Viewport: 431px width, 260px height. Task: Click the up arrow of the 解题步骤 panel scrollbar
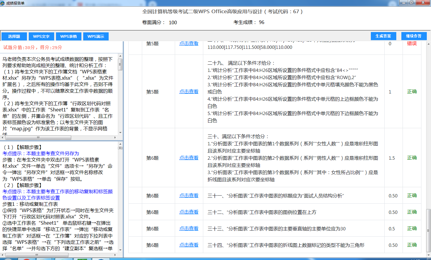click(x=120, y=144)
